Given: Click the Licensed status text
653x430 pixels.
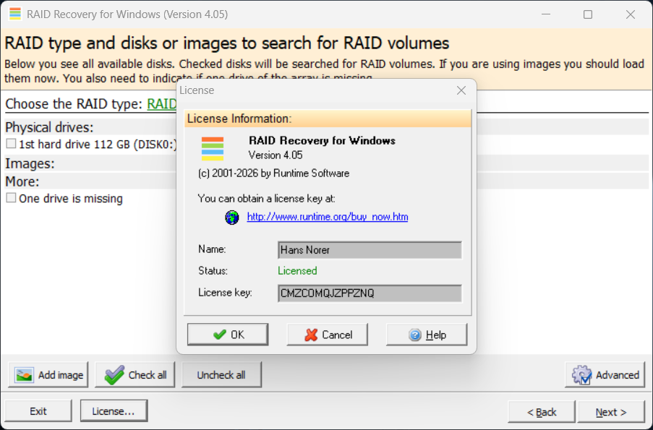Looking at the screenshot, I should tap(297, 271).
